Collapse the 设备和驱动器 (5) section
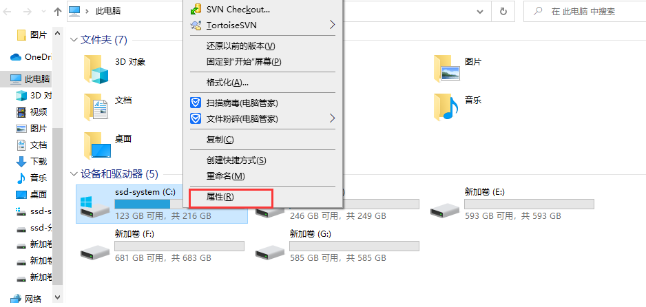Screen dimensions: 646x307 click(x=74, y=174)
